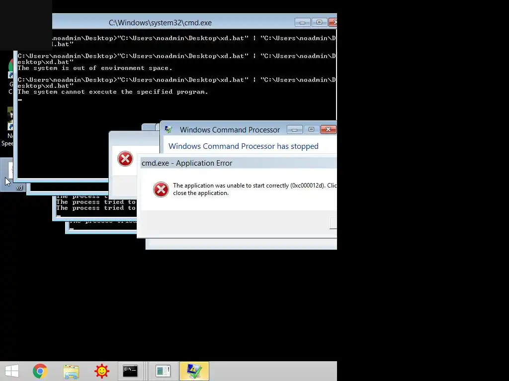Select the highlighted problem reporting taskbar icon
The height and width of the screenshot is (381, 509).
click(194, 371)
